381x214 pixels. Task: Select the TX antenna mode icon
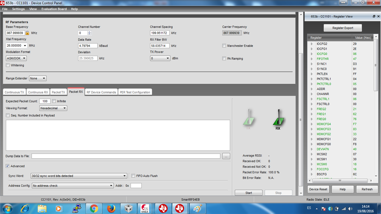coord(249,119)
